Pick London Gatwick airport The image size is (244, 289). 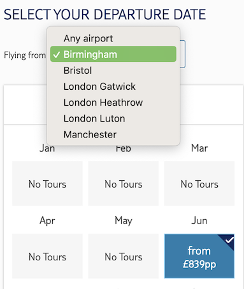[113, 87]
